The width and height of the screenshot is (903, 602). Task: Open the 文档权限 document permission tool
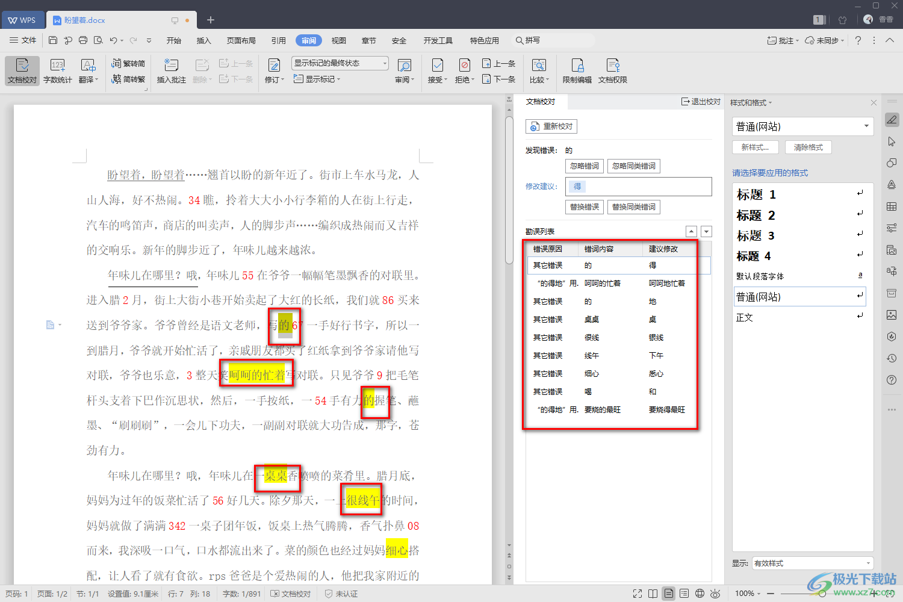[x=612, y=70]
